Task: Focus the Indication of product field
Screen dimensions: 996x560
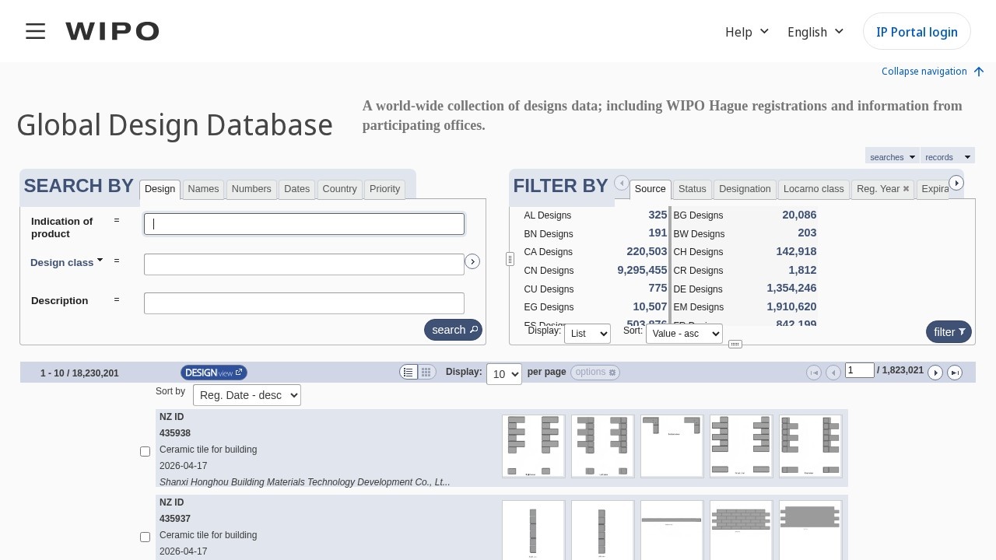Action: (x=304, y=224)
